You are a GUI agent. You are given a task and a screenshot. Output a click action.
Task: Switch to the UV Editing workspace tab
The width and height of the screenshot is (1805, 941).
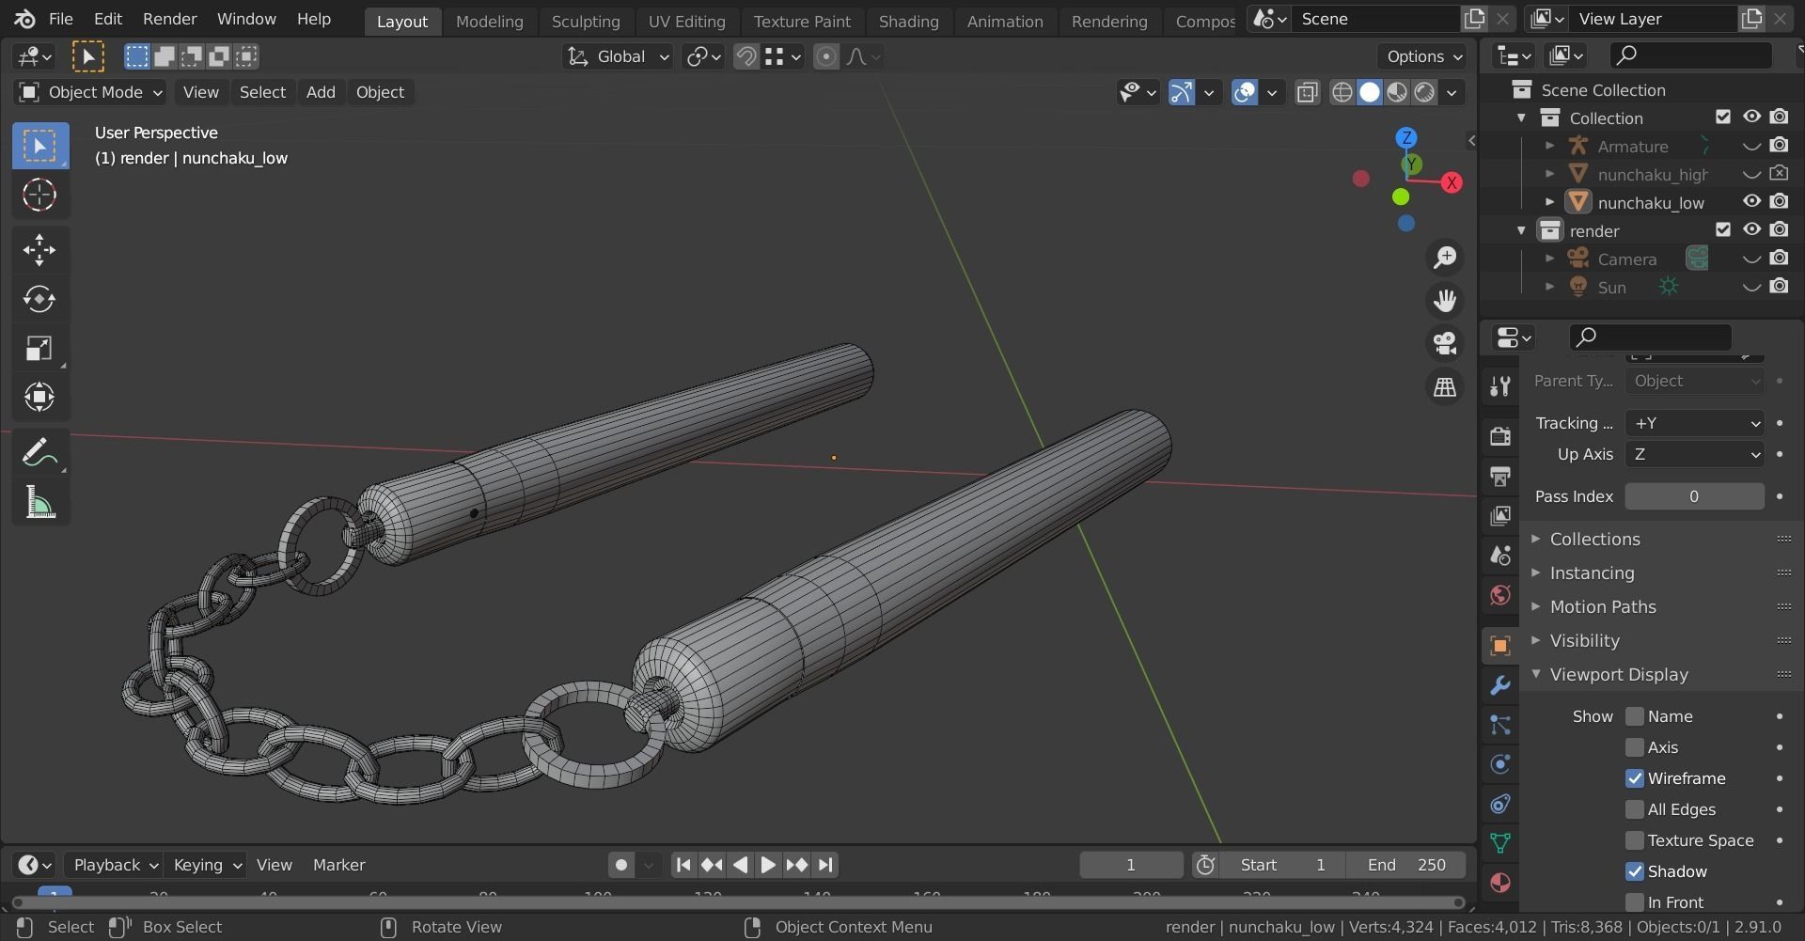[x=686, y=21]
